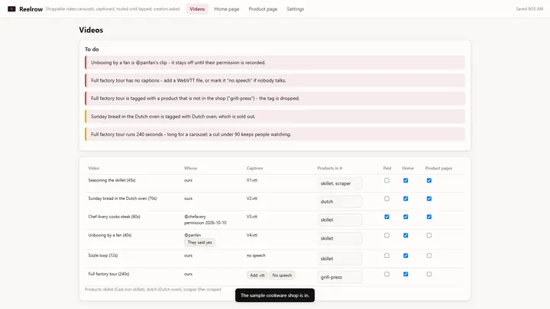This screenshot has height=309, width=550.
Task: Enable Product pages for Sizzle loop
Action: [x=429, y=256]
